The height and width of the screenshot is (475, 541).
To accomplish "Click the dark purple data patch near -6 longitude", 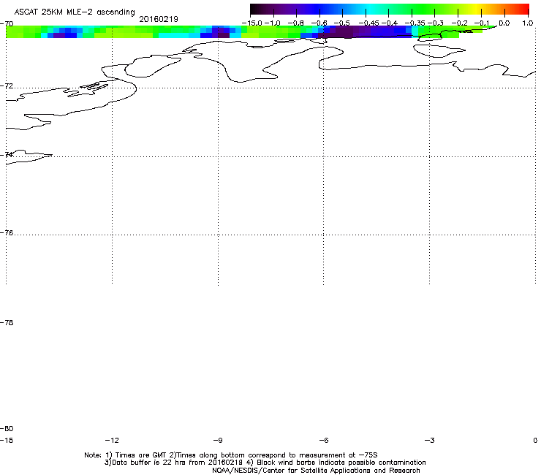I will [x=341, y=31].
